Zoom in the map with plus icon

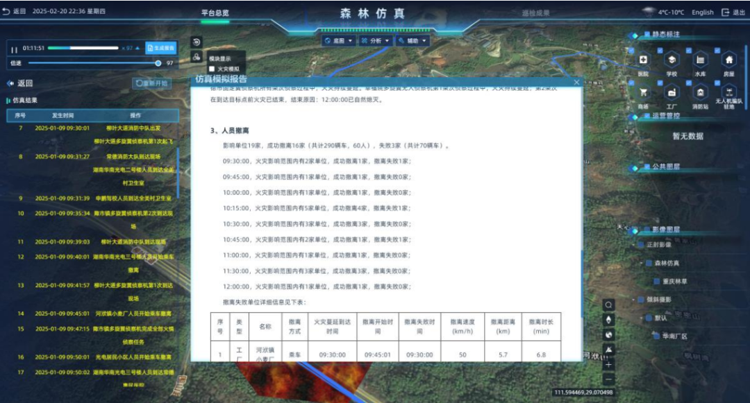click(609, 365)
